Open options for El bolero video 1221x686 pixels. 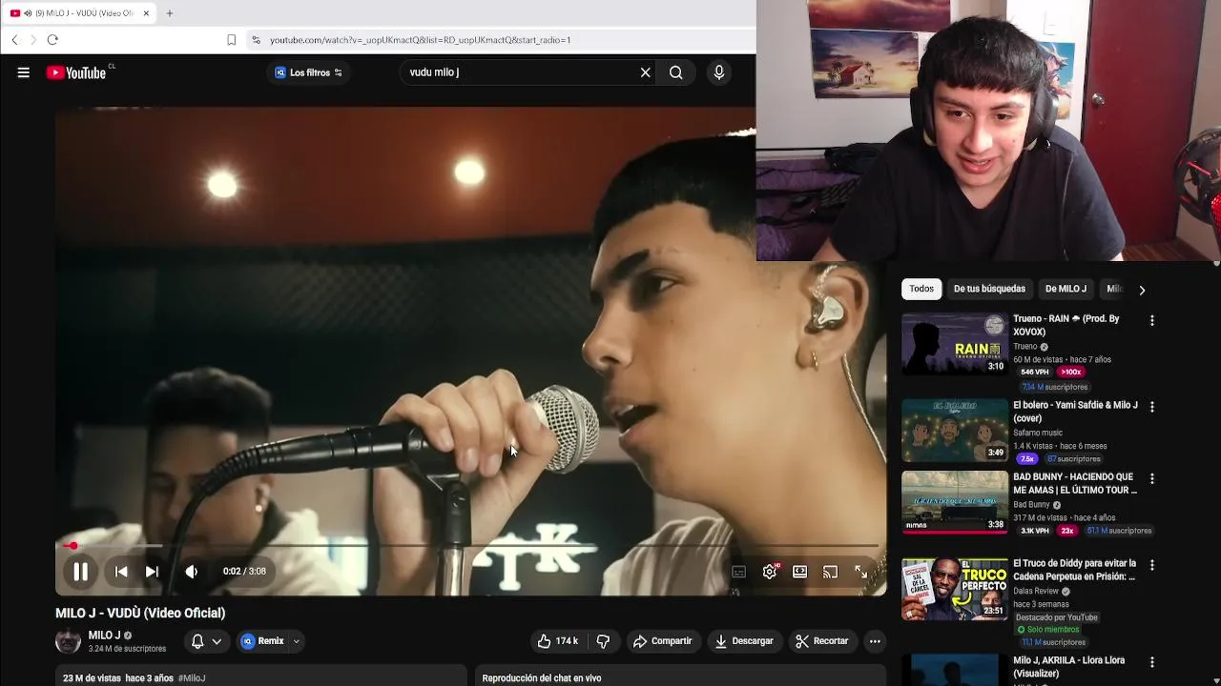click(1152, 407)
